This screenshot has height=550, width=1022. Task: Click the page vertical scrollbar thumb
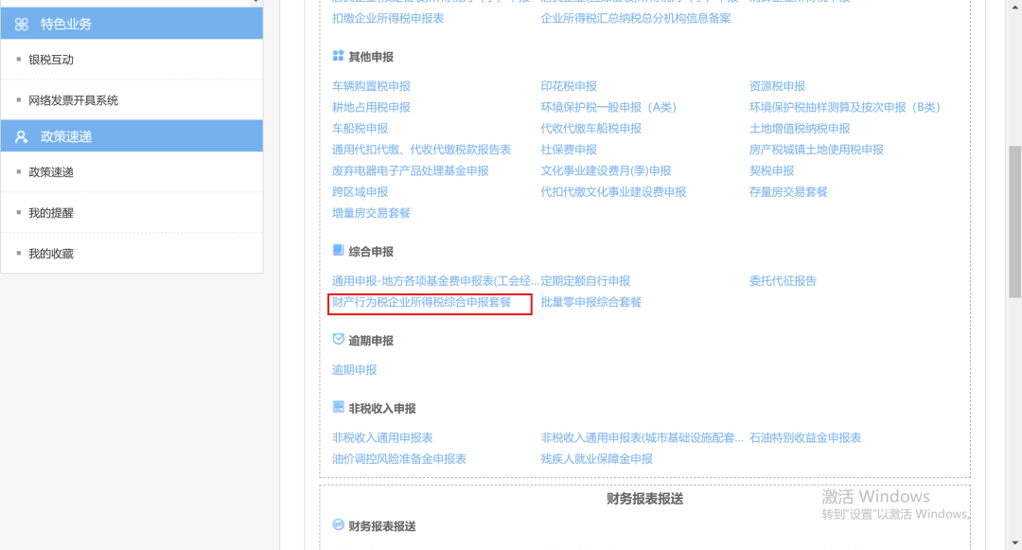(x=1014, y=222)
